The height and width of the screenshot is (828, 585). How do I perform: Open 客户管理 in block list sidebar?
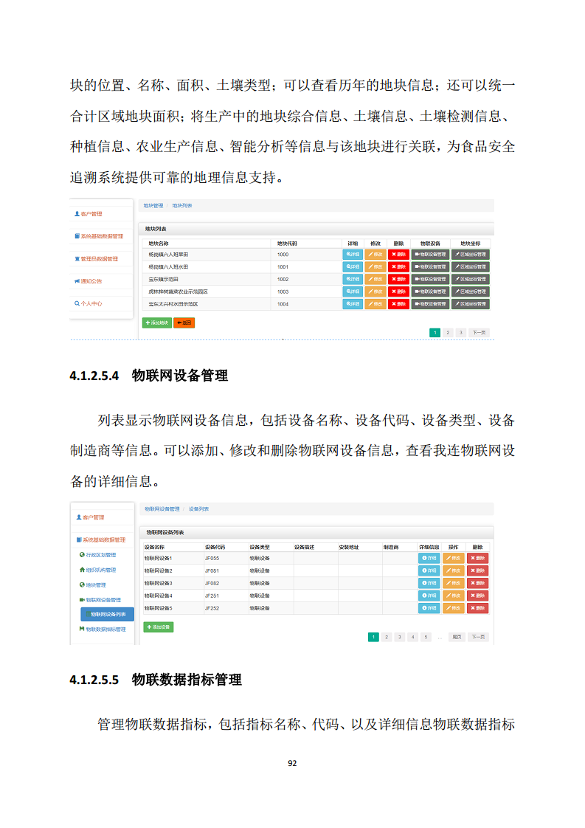[89, 214]
